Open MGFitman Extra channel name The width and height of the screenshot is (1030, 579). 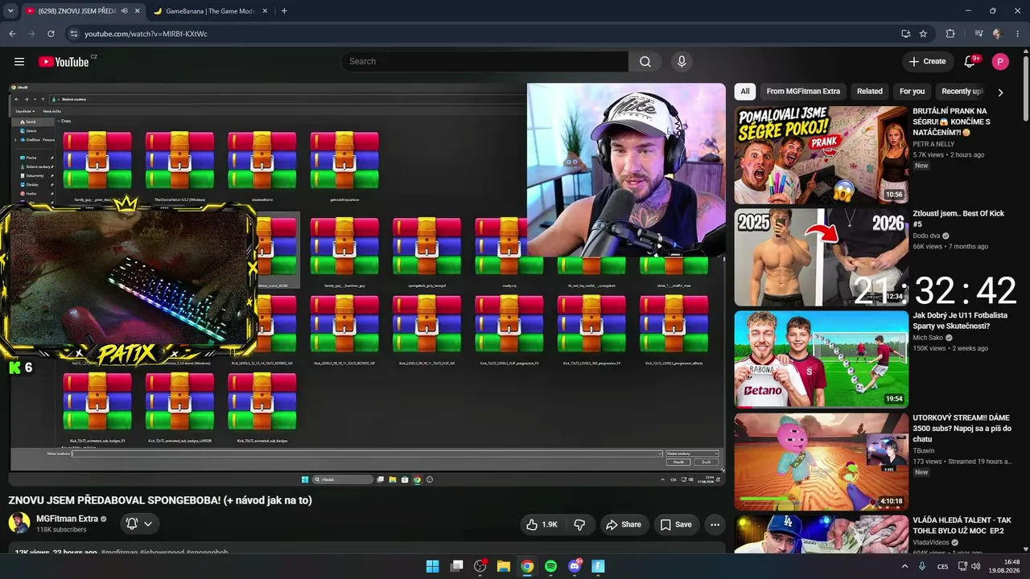67,519
